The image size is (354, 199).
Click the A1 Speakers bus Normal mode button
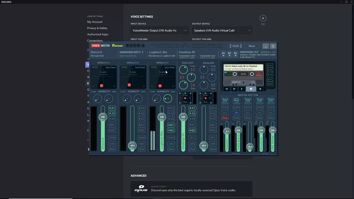point(225,100)
